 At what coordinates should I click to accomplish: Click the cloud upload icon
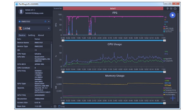click(175, 9)
